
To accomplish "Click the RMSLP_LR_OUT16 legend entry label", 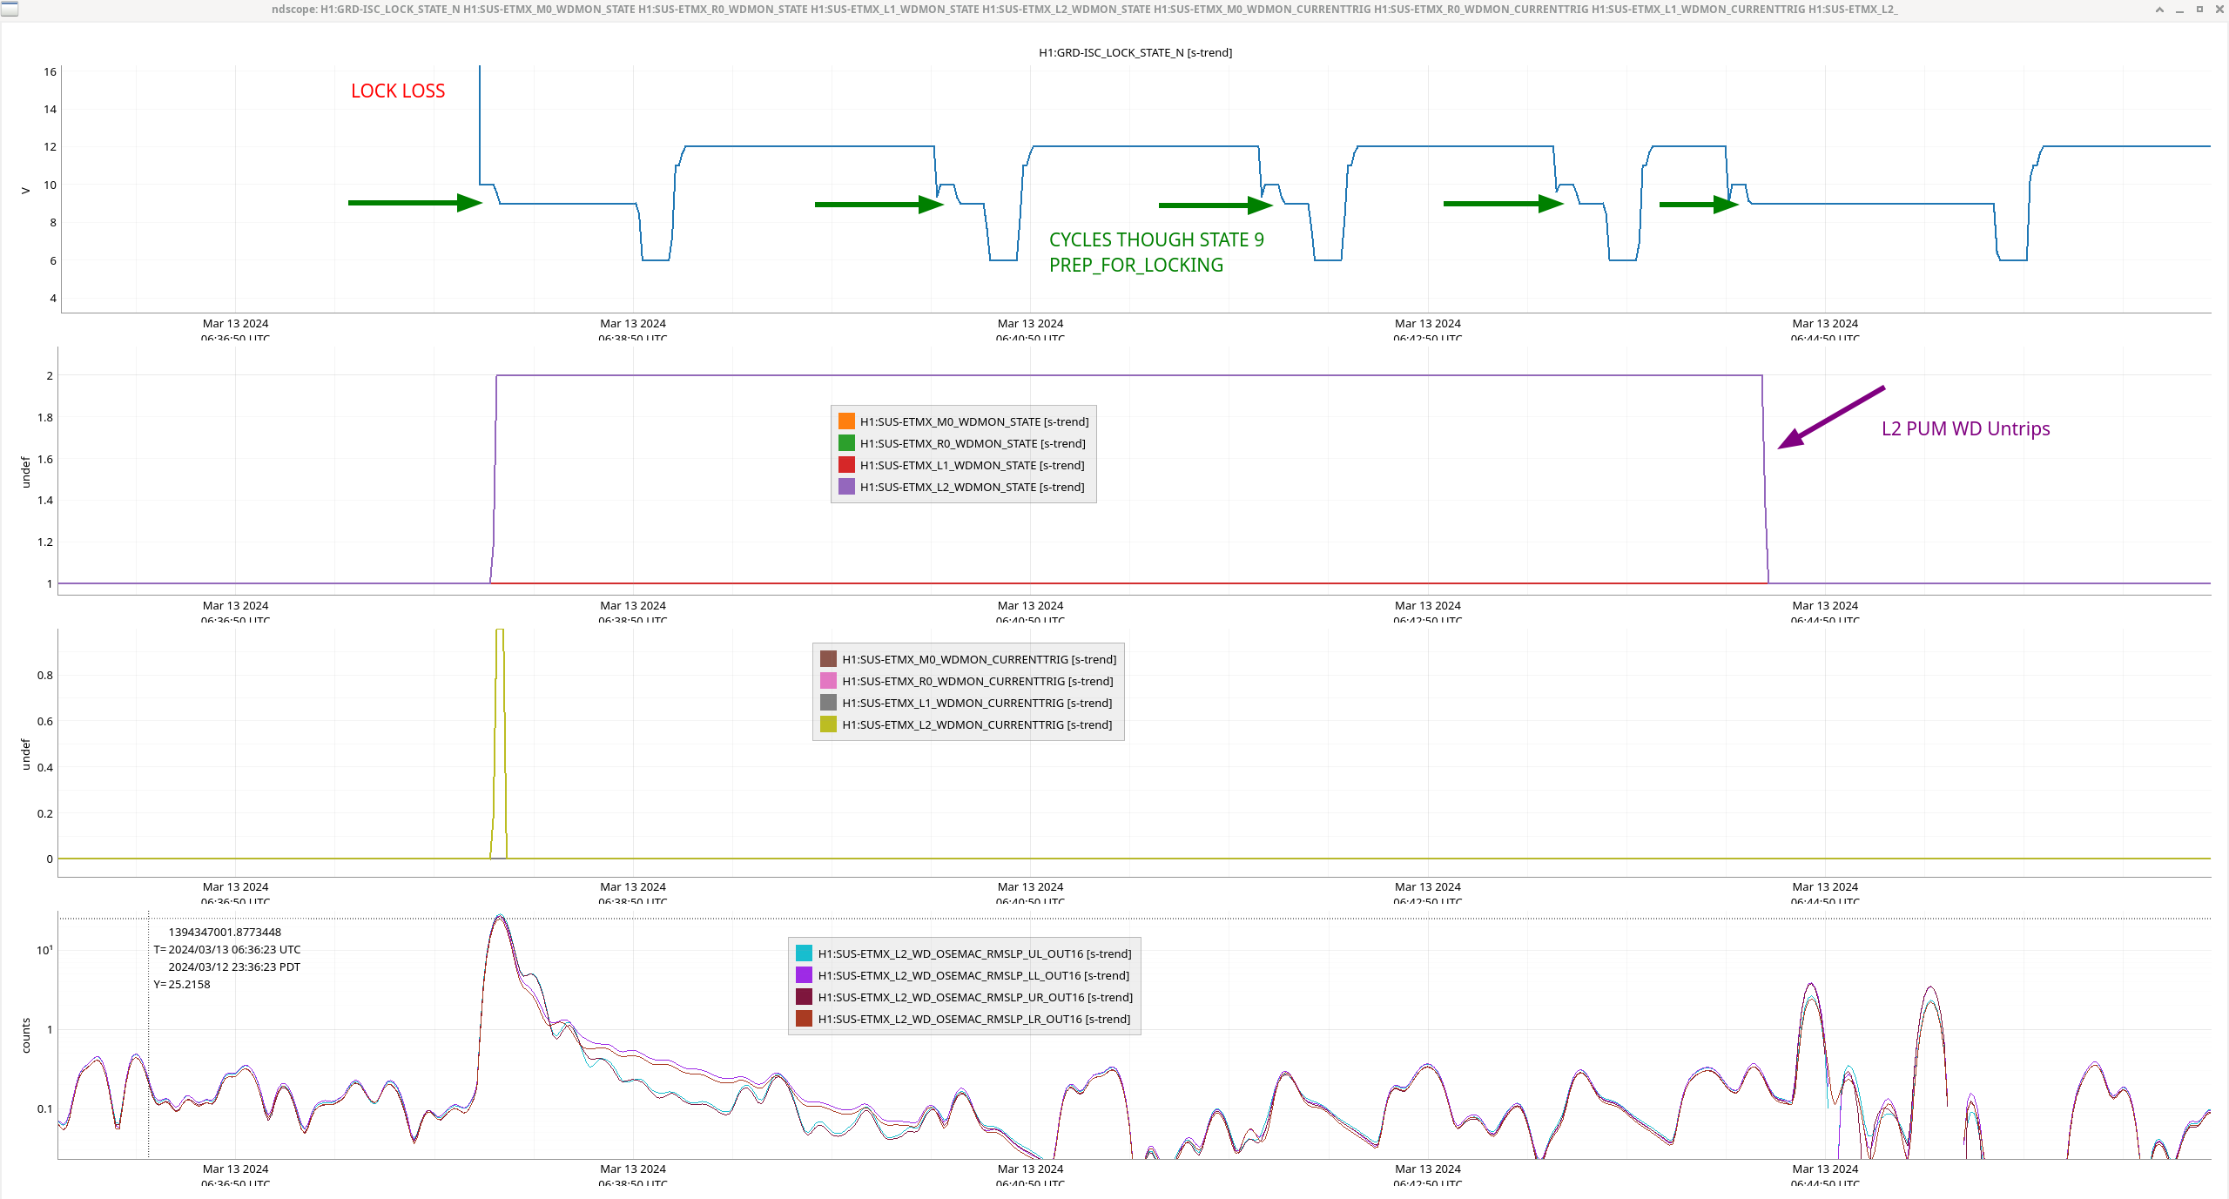I will click(973, 1019).
